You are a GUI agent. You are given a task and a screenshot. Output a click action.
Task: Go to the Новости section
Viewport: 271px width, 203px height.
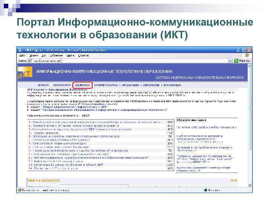click(43, 85)
